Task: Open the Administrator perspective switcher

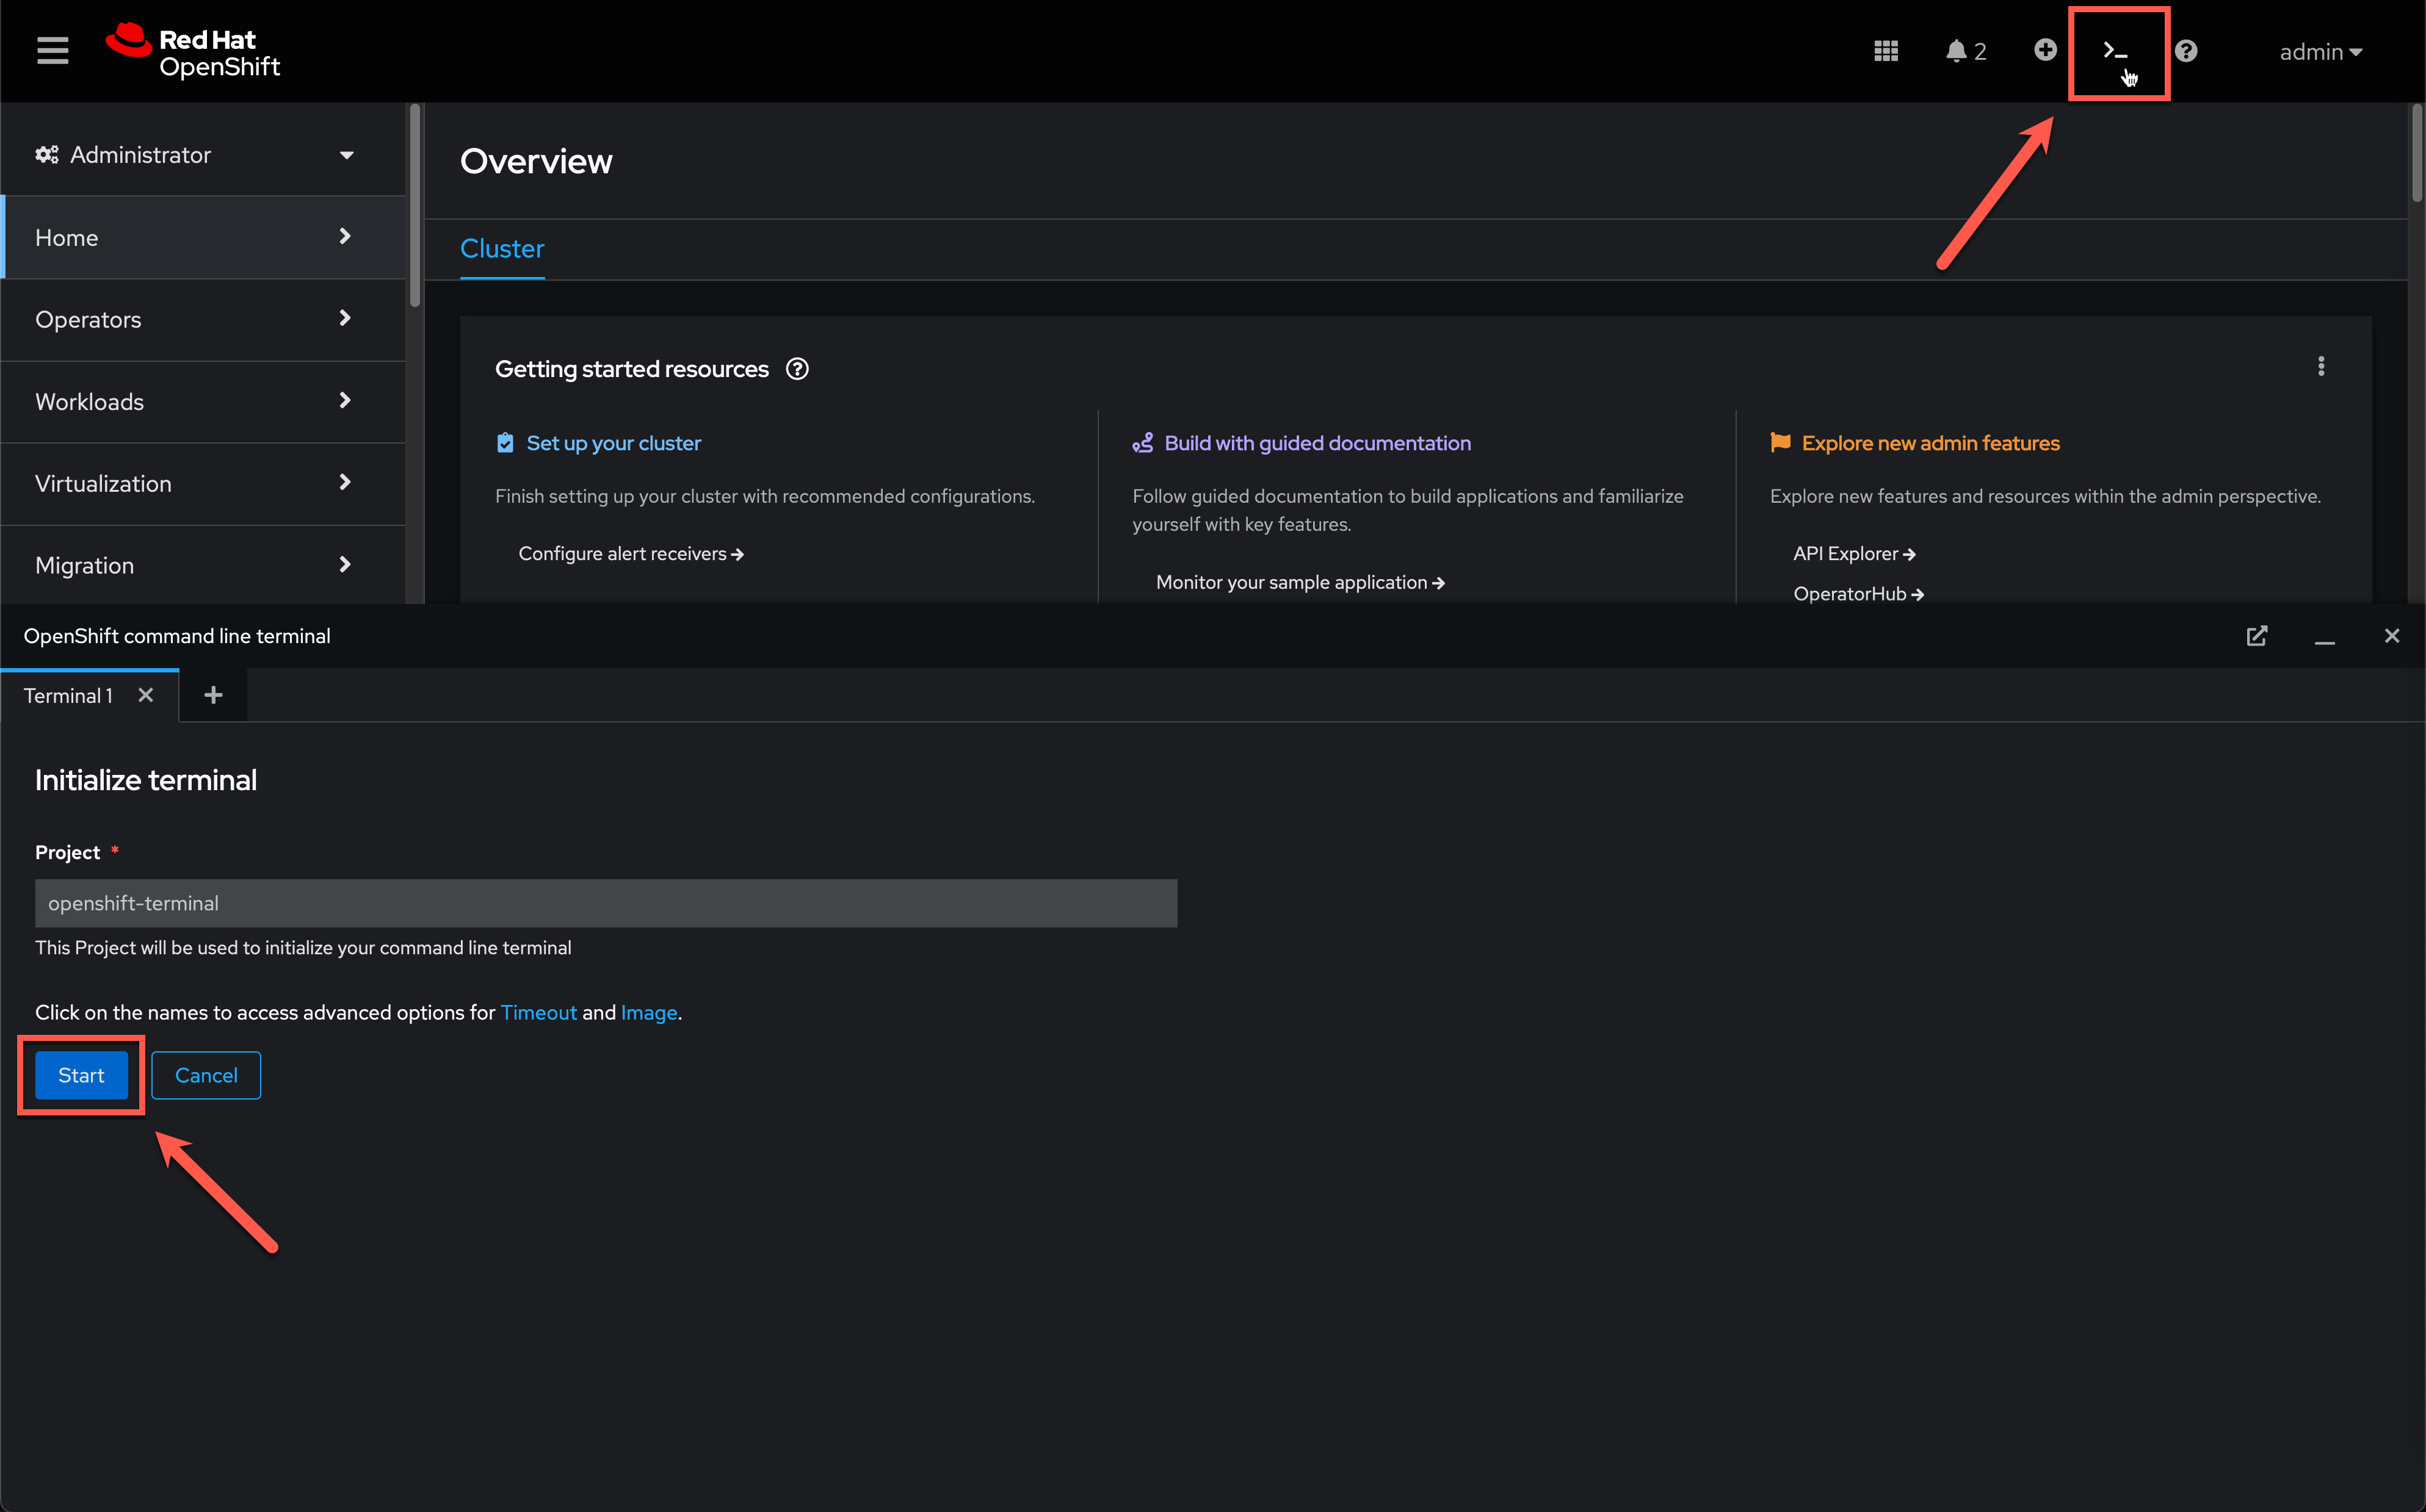Action: click(x=203, y=155)
